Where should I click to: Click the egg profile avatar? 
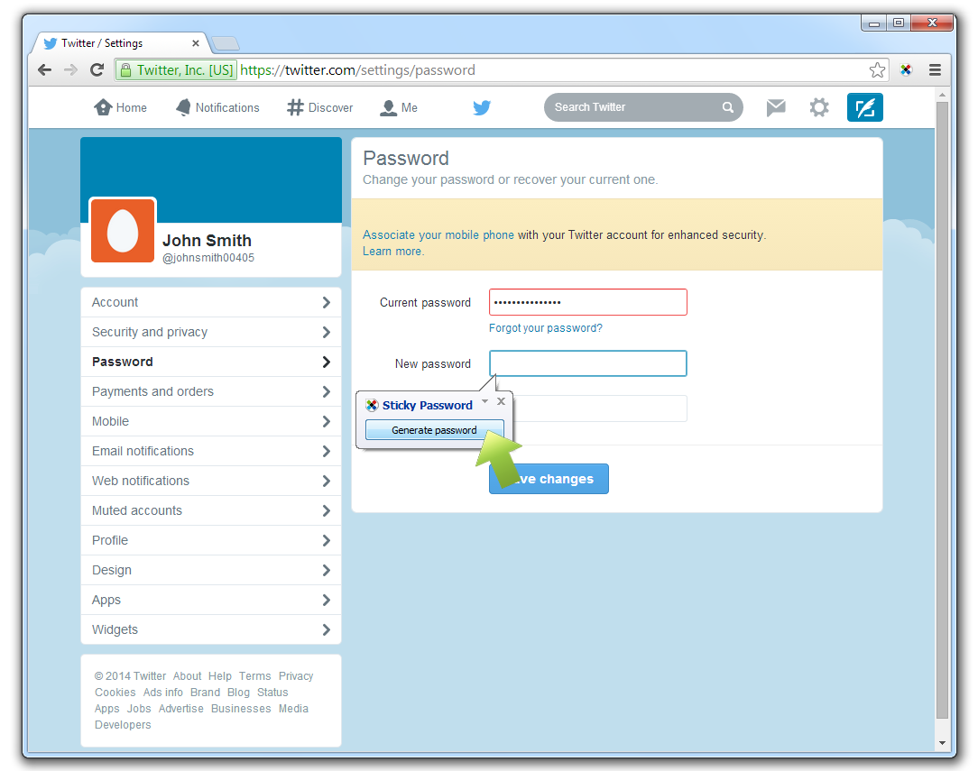click(123, 231)
